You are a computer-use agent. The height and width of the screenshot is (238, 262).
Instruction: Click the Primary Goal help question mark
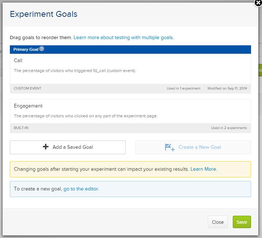tap(42, 49)
